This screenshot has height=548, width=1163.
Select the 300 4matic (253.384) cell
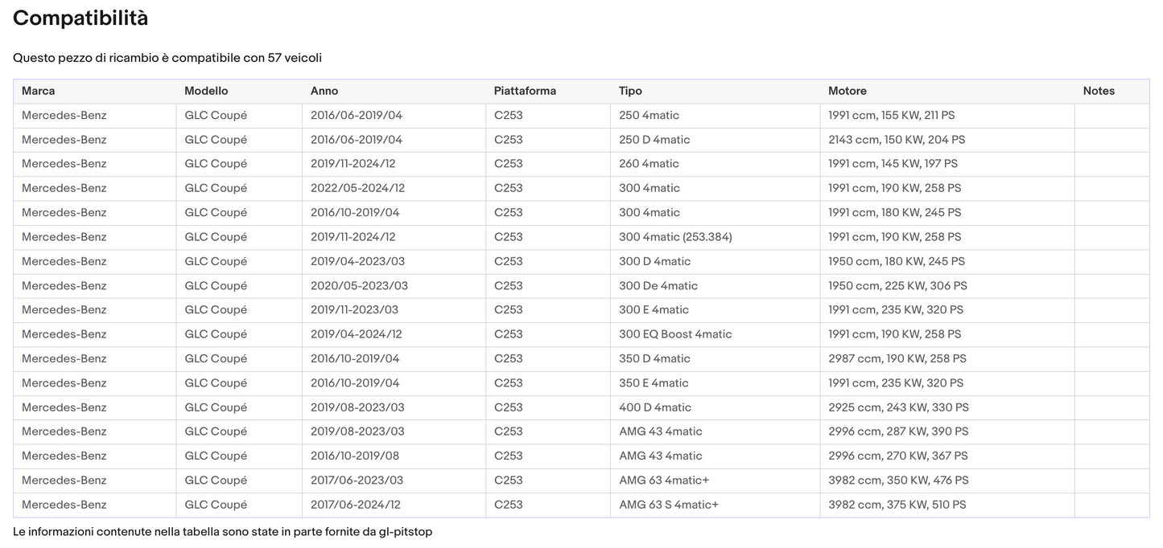coord(675,237)
